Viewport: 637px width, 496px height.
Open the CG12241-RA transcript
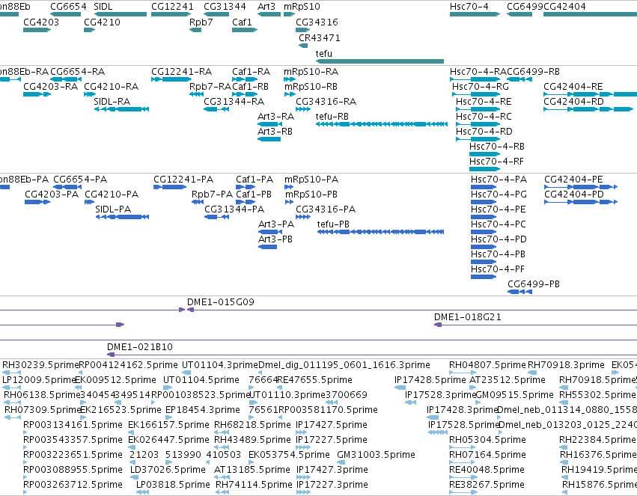pyautogui.click(x=171, y=79)
